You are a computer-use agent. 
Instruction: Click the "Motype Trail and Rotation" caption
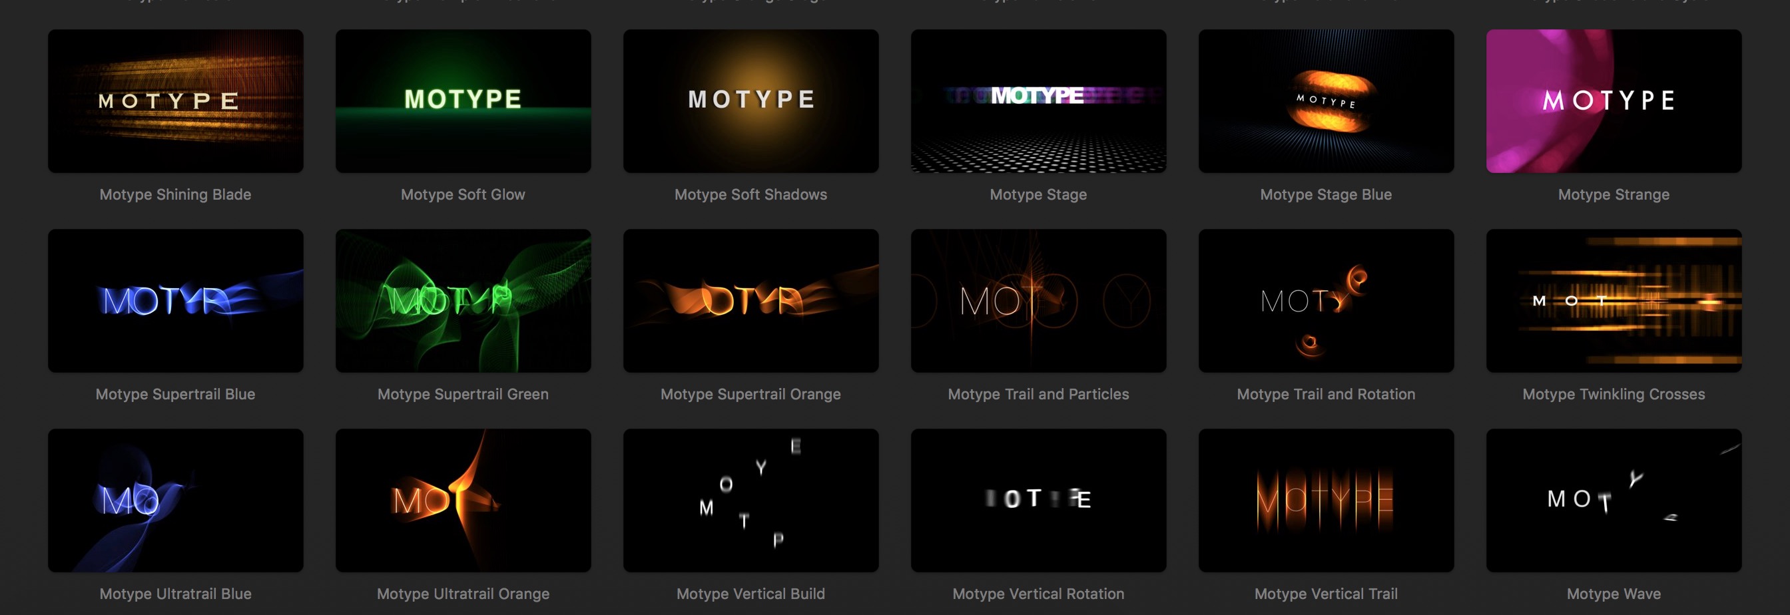pyautogui.click(x=1327, y=394)
